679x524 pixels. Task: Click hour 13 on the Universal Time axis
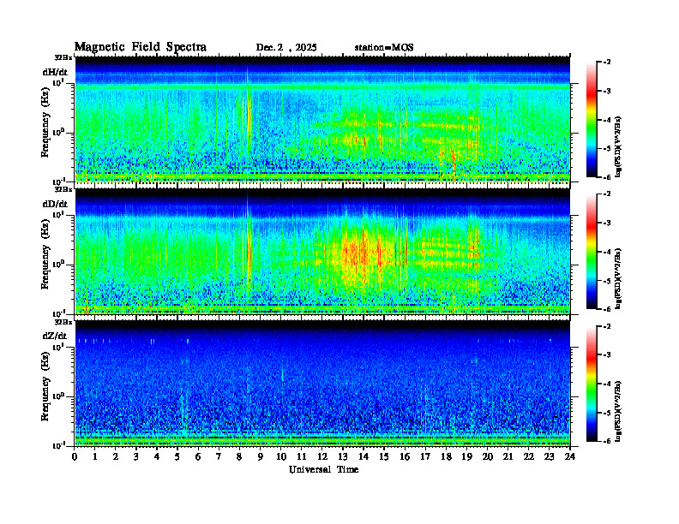pos(343,456)
